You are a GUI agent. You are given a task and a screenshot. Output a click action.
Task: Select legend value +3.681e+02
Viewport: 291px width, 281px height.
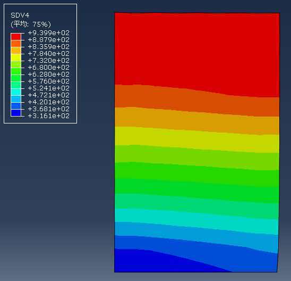point(49,109)
